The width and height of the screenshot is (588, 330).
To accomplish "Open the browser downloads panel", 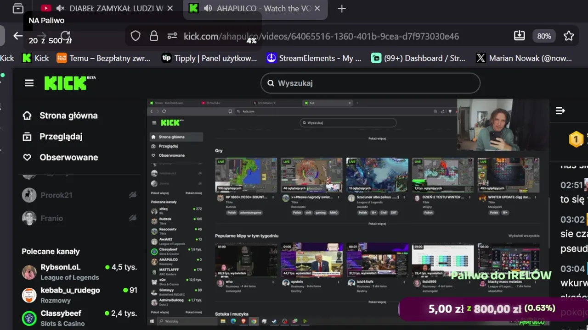I will click(x=520, y=36).
